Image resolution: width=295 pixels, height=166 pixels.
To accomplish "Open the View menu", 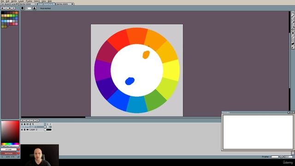I will 44,1.
